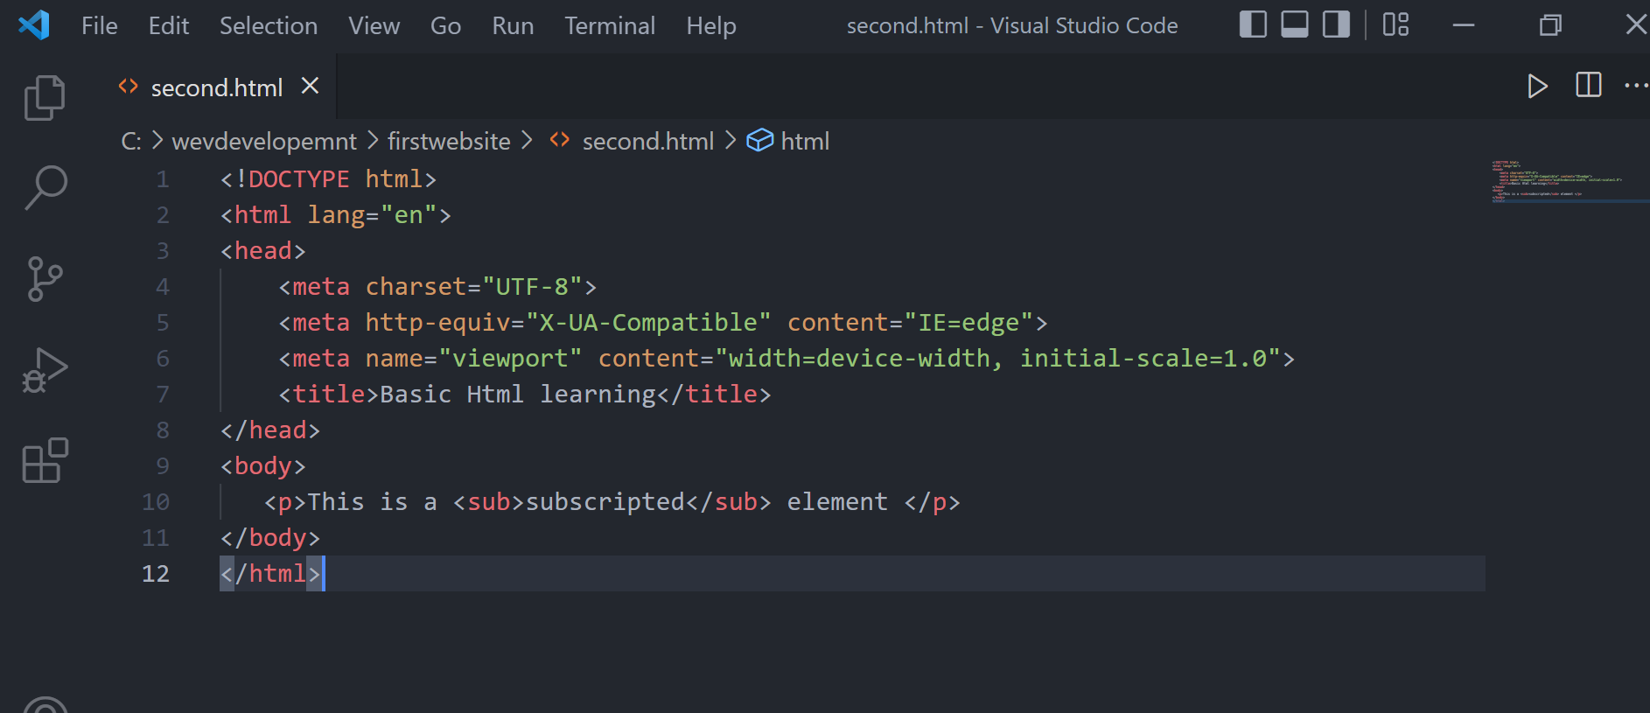Split the editor to the right
The image size is (1650, 713).
(x=1588, y=85)
